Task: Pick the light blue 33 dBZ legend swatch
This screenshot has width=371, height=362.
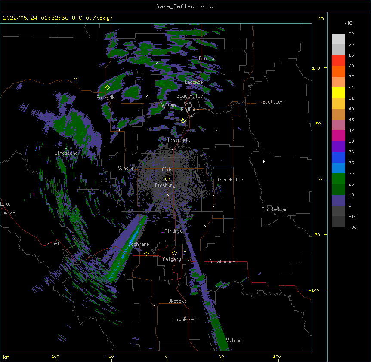Action: 338,168
